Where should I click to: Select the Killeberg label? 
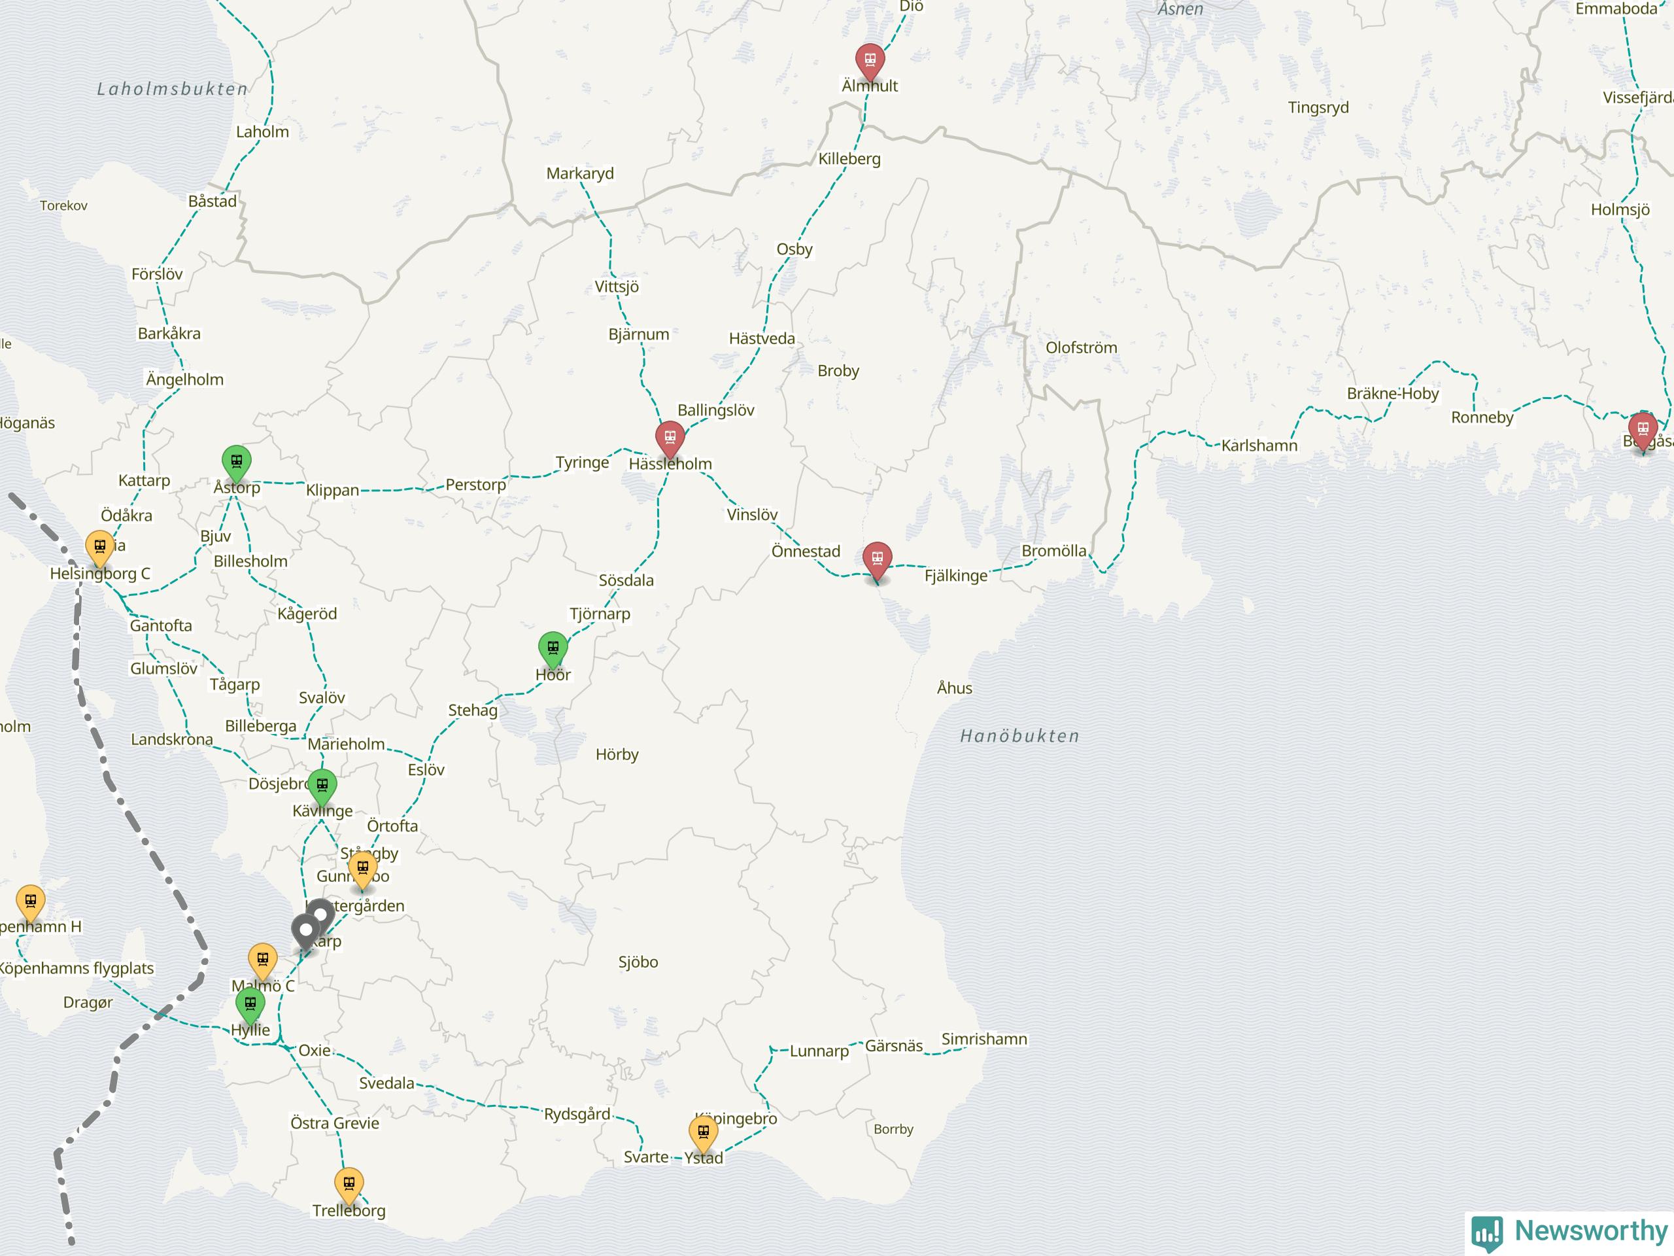pyautogui.click(x=849, y=159)
